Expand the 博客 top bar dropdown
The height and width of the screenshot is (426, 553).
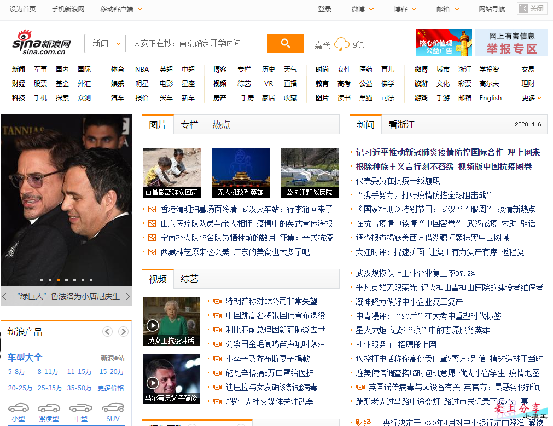414,9
